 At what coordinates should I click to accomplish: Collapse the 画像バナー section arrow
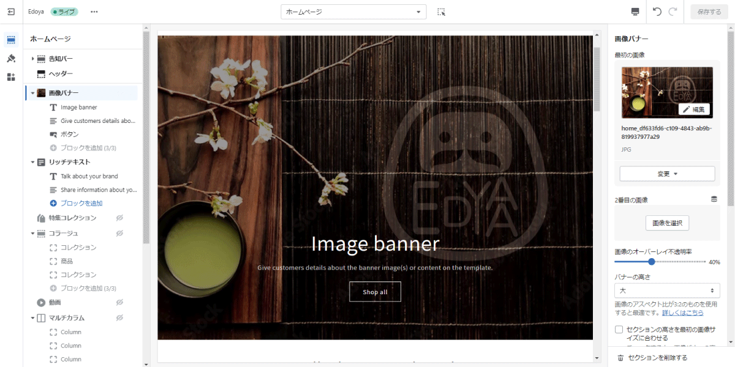(32, 93)
